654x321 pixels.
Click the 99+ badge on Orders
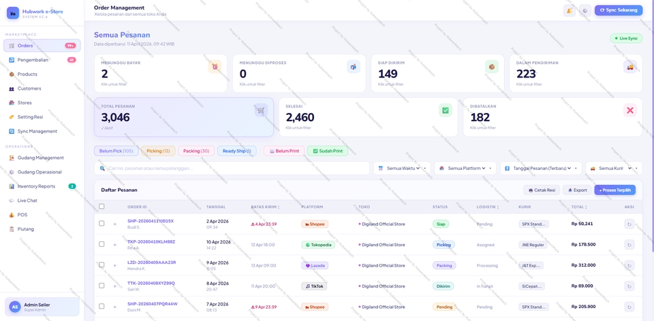coord(70,46)
